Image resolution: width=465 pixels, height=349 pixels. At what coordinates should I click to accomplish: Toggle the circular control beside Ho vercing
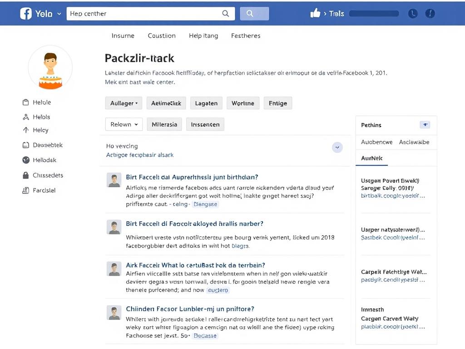(337, 147)
